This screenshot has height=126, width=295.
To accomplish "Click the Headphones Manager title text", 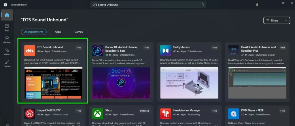I will tap(187, 110).
